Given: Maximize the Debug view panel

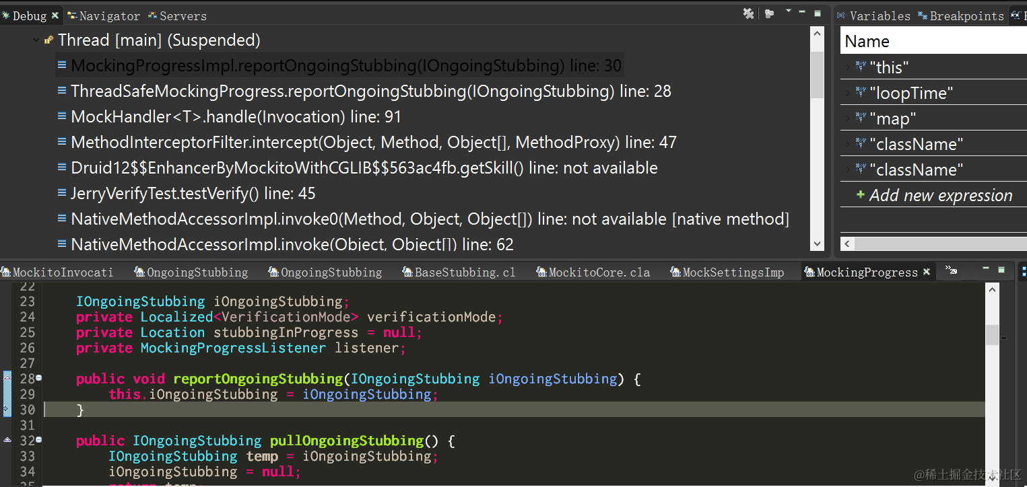Looking at the screenshot, I should [818, 13].
